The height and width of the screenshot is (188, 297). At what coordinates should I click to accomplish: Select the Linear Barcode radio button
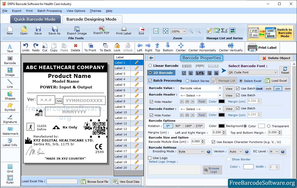(150, 66)
